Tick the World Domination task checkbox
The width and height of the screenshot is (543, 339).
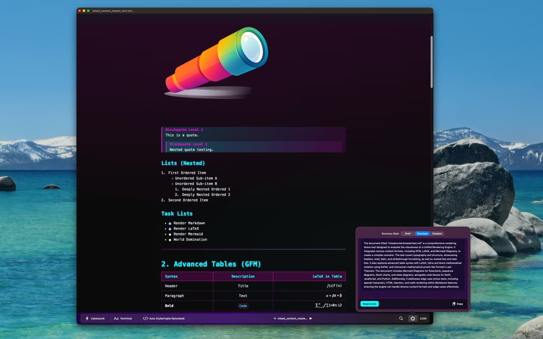click(170, 240)
